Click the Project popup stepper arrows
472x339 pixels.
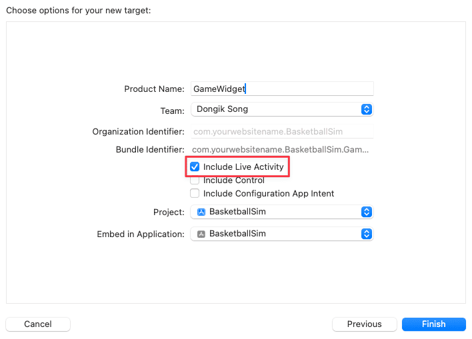367,212
